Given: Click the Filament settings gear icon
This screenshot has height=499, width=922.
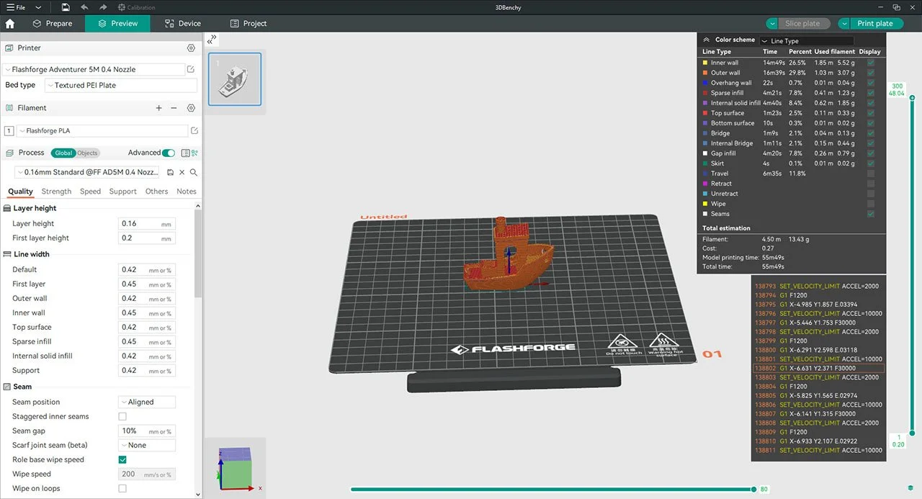Looking at the screenshot, I should pos(190,107).
